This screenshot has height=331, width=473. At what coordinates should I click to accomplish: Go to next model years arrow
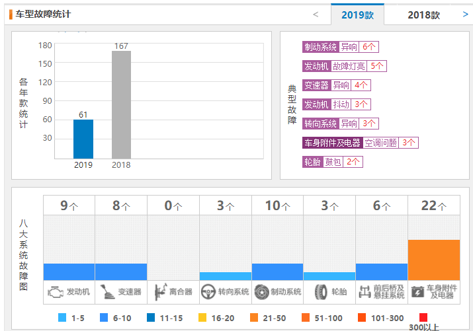(466, 14)
